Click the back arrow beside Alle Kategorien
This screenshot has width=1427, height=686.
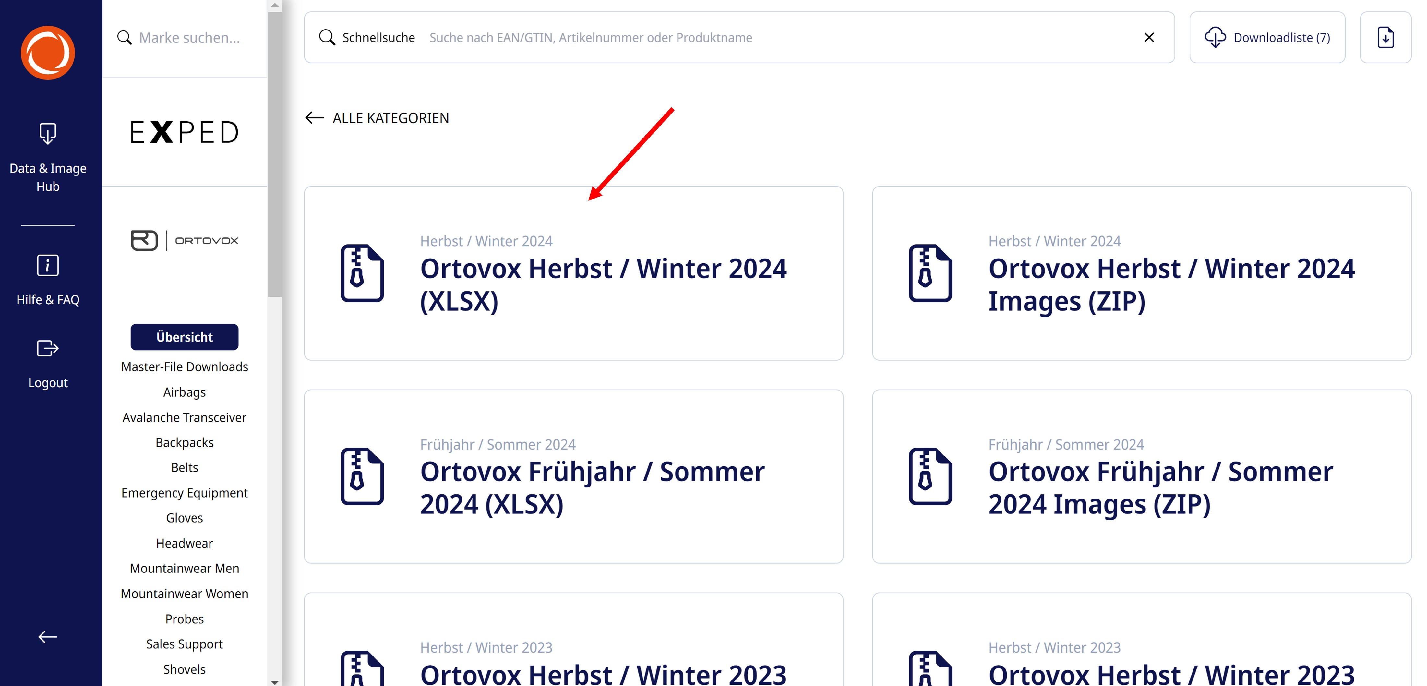pos(314,117)
